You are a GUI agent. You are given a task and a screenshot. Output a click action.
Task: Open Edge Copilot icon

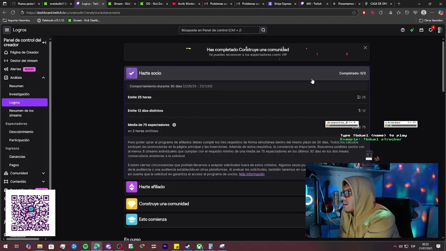point(441,13)
